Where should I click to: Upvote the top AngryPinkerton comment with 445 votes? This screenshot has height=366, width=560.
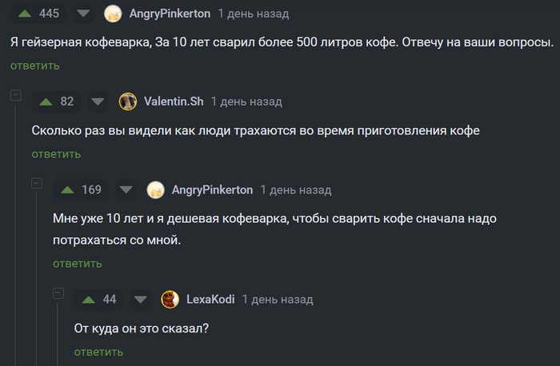[25, 14]
